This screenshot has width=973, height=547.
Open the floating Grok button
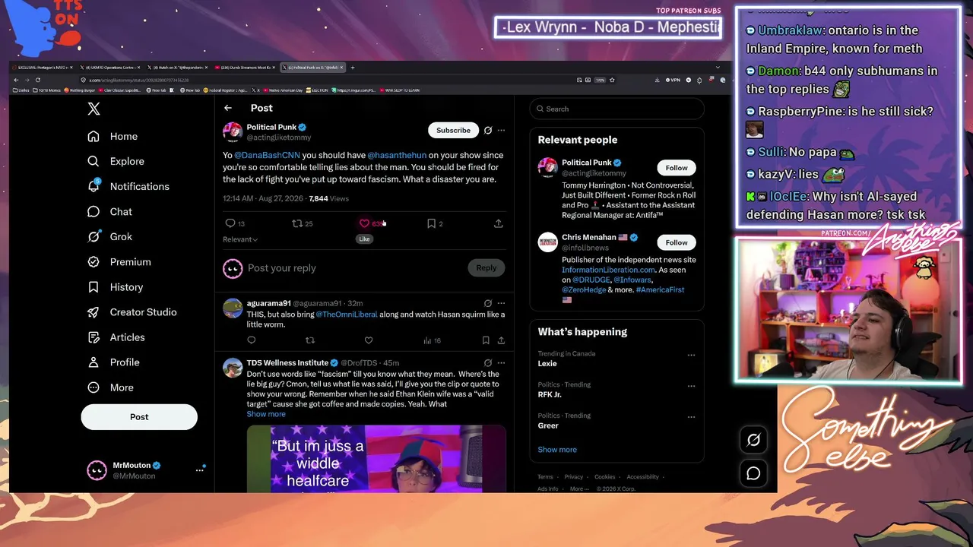point(753,440)
